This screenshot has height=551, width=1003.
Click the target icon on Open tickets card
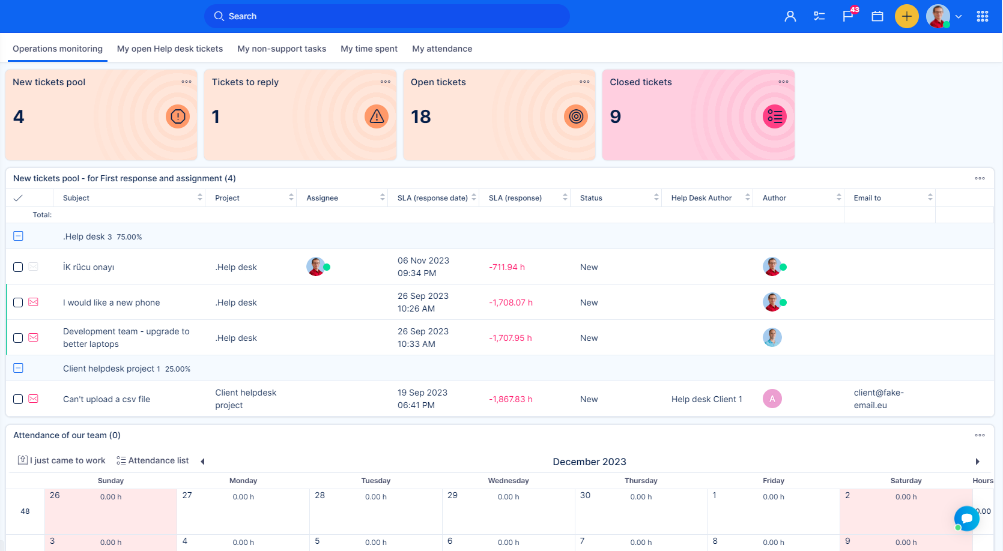pos(576,116)
